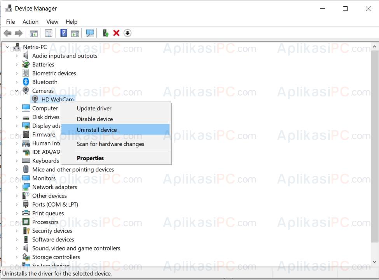This screenshot has width=379, height=280.
Task: Open the Help menu
Action: pos(72,22)
